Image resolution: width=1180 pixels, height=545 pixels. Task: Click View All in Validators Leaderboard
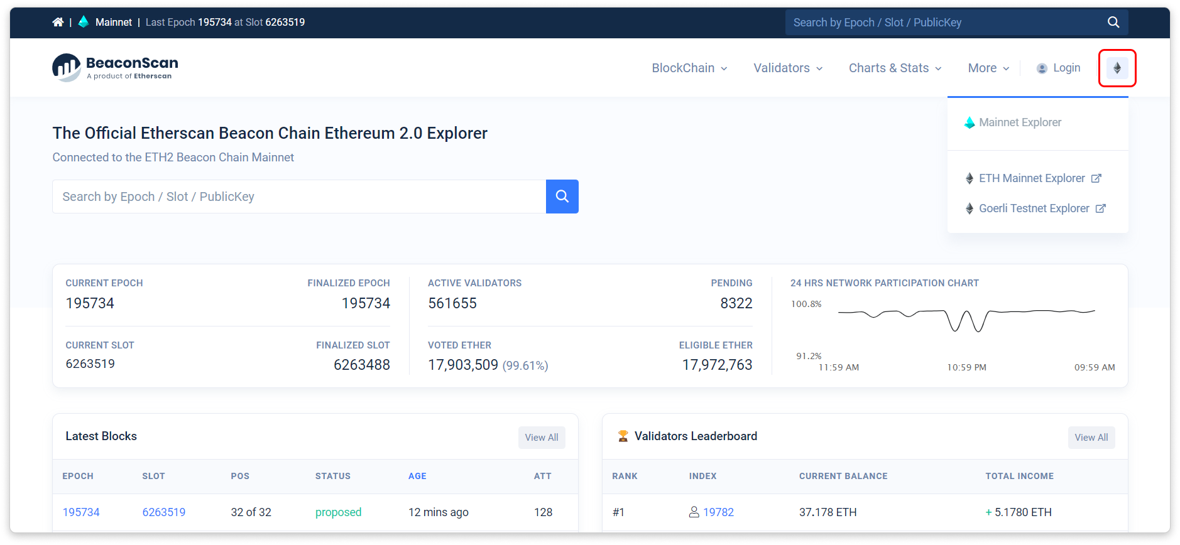1091,438
